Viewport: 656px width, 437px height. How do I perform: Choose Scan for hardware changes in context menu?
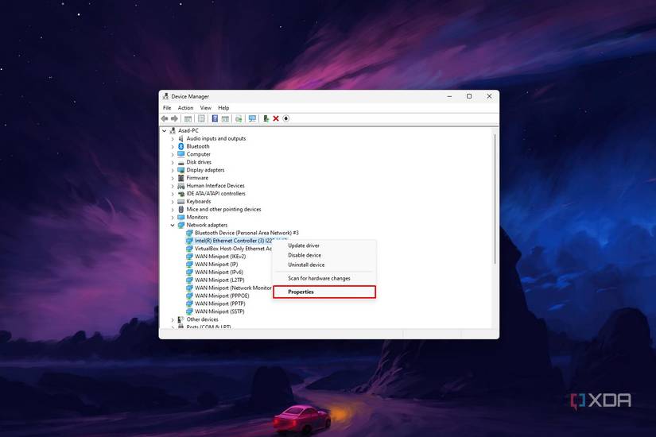pyautogui.click(x=324, y=278)
